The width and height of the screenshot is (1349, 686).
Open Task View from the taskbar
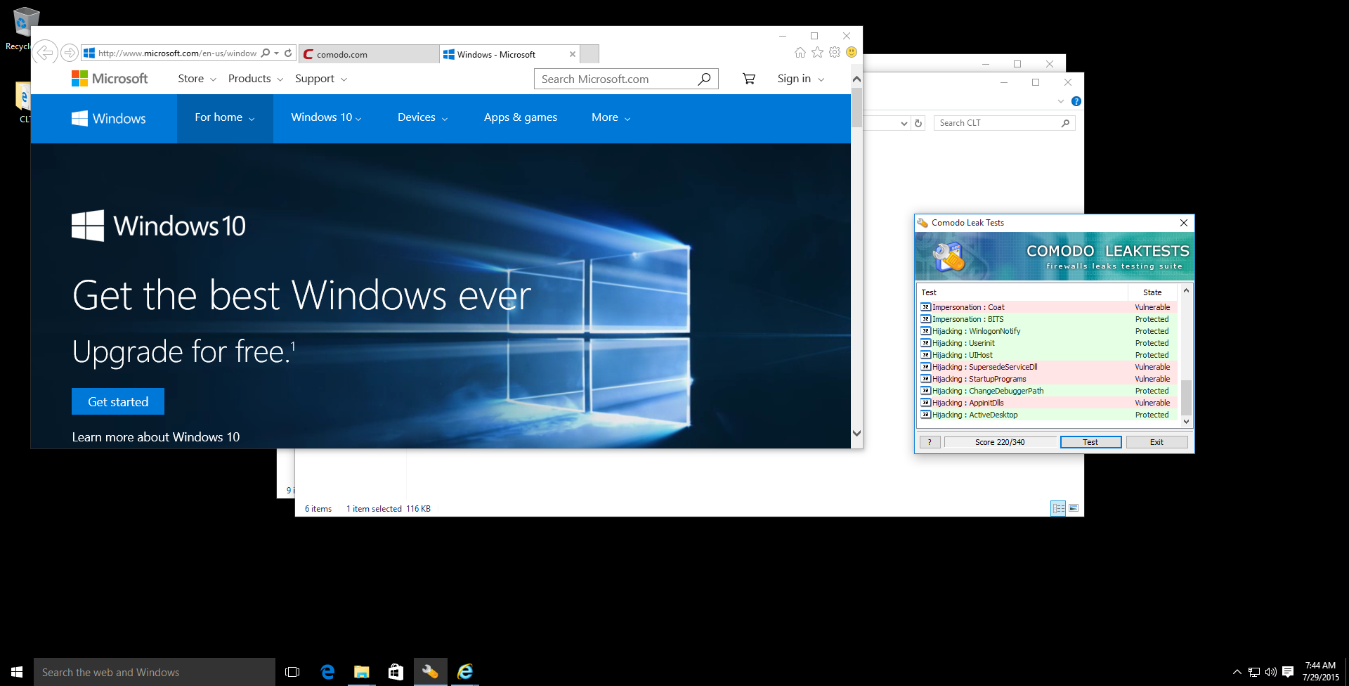point(292,672)
